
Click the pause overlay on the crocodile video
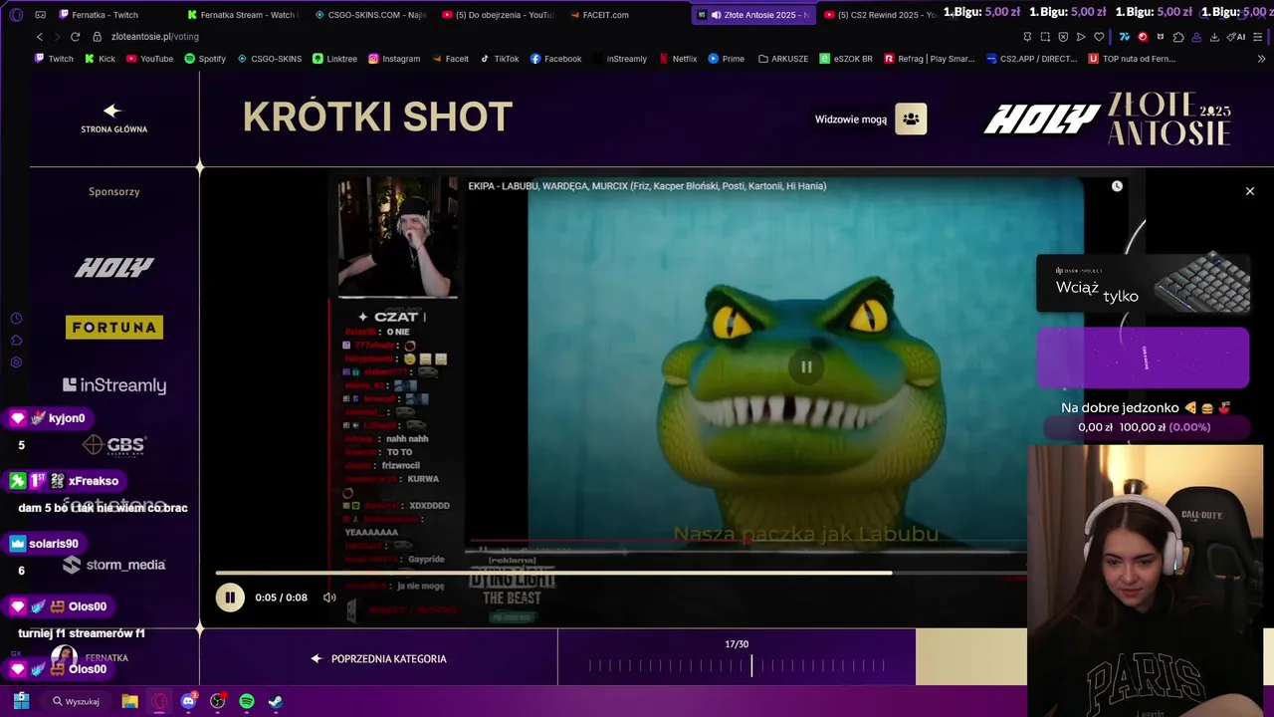(806, 366)
